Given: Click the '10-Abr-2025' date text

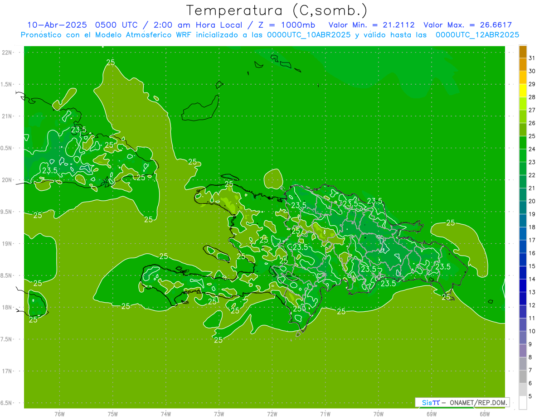Looking at the screenshot, I should [57, 25].
